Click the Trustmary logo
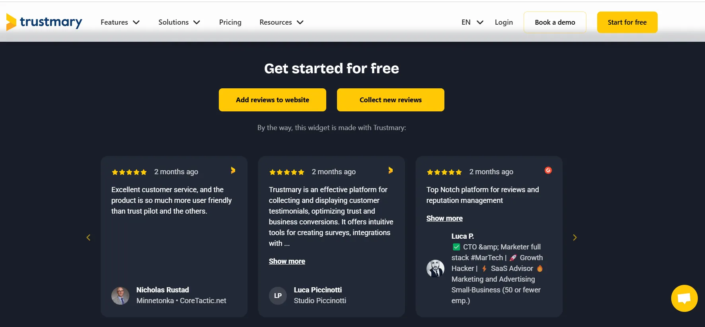 (44, 22)
